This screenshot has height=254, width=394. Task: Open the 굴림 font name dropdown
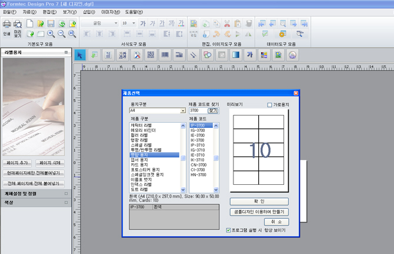click(x=116, y=23)
